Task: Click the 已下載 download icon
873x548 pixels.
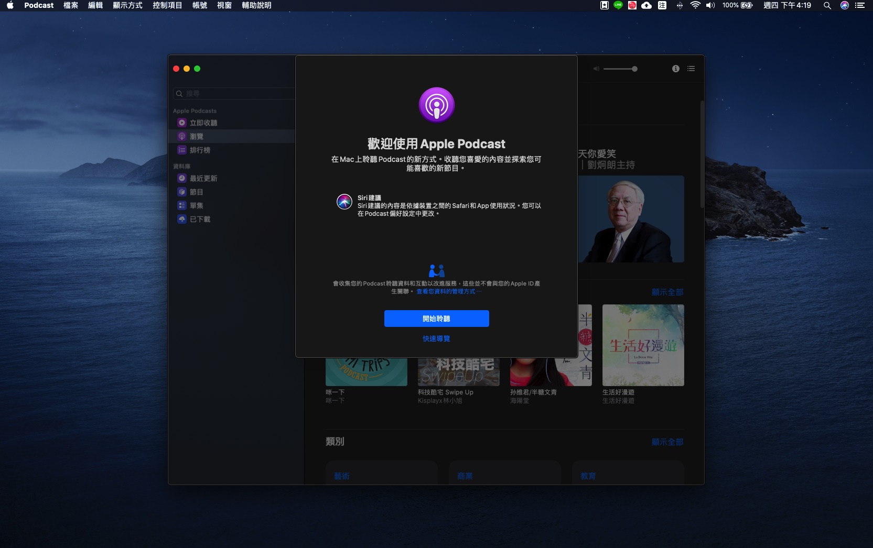Action: (182, 219)
